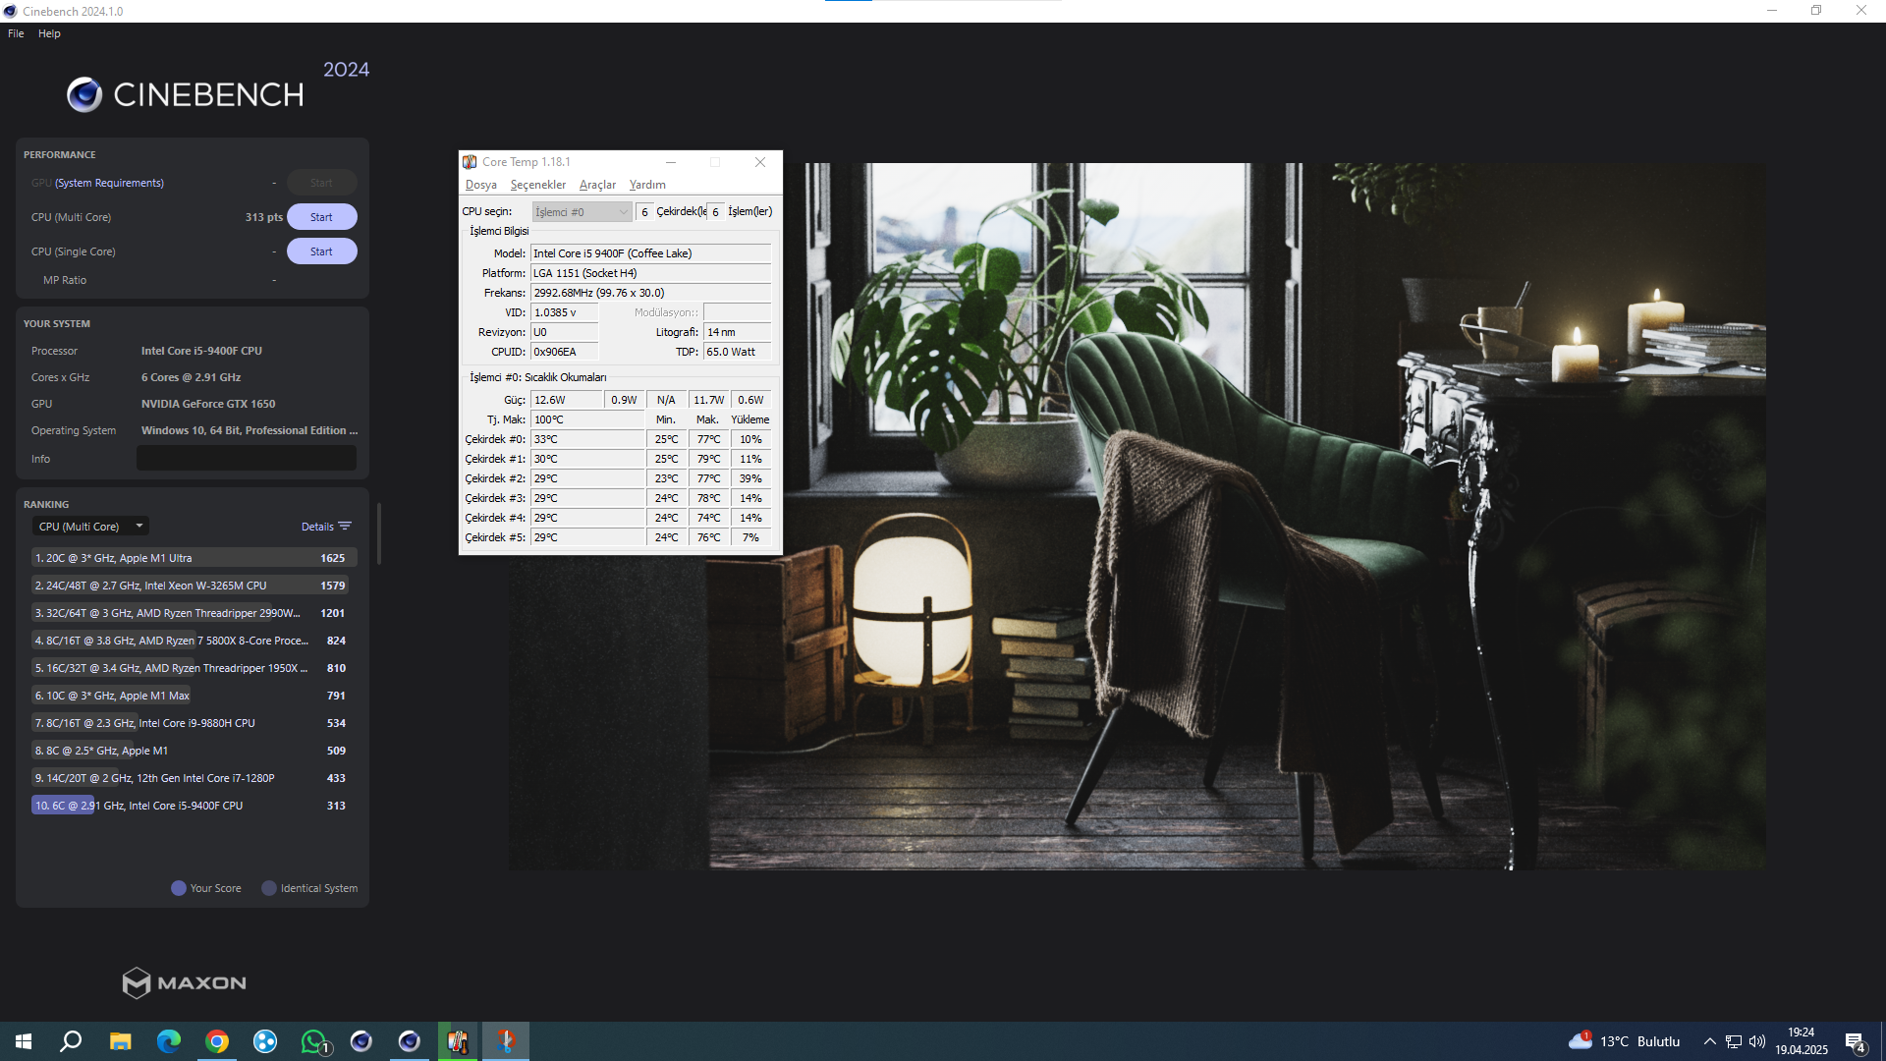The image size is (1886, 1061).
Task: Show hidden tray icons chevron
Action: click(x=1709, y=1041)
